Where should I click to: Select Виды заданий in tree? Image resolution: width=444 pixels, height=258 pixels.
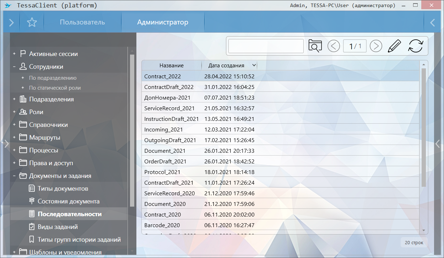pos(58,227)
